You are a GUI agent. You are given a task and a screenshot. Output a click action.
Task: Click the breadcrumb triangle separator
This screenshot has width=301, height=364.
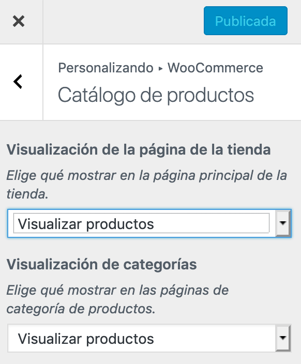tap(160, 68)
